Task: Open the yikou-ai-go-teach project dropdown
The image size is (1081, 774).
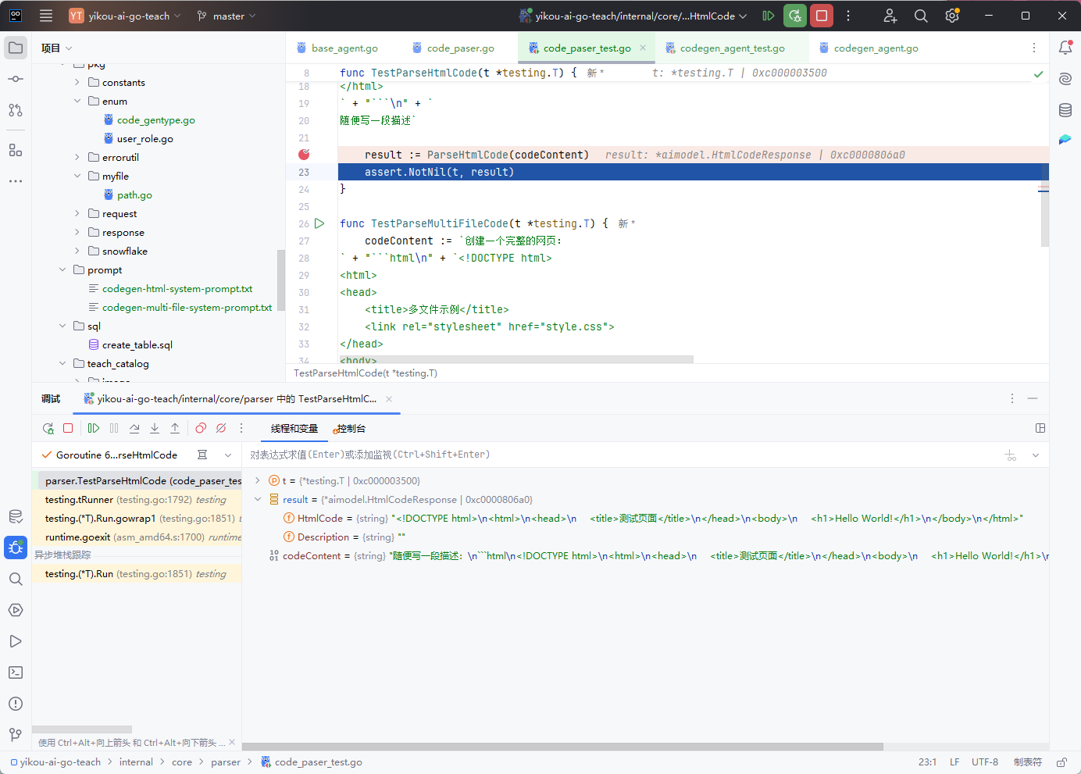Action: point(125,16)
